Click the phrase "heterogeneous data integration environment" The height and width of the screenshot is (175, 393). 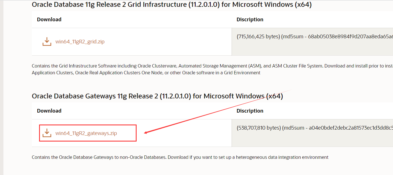[x=282, y=157]
